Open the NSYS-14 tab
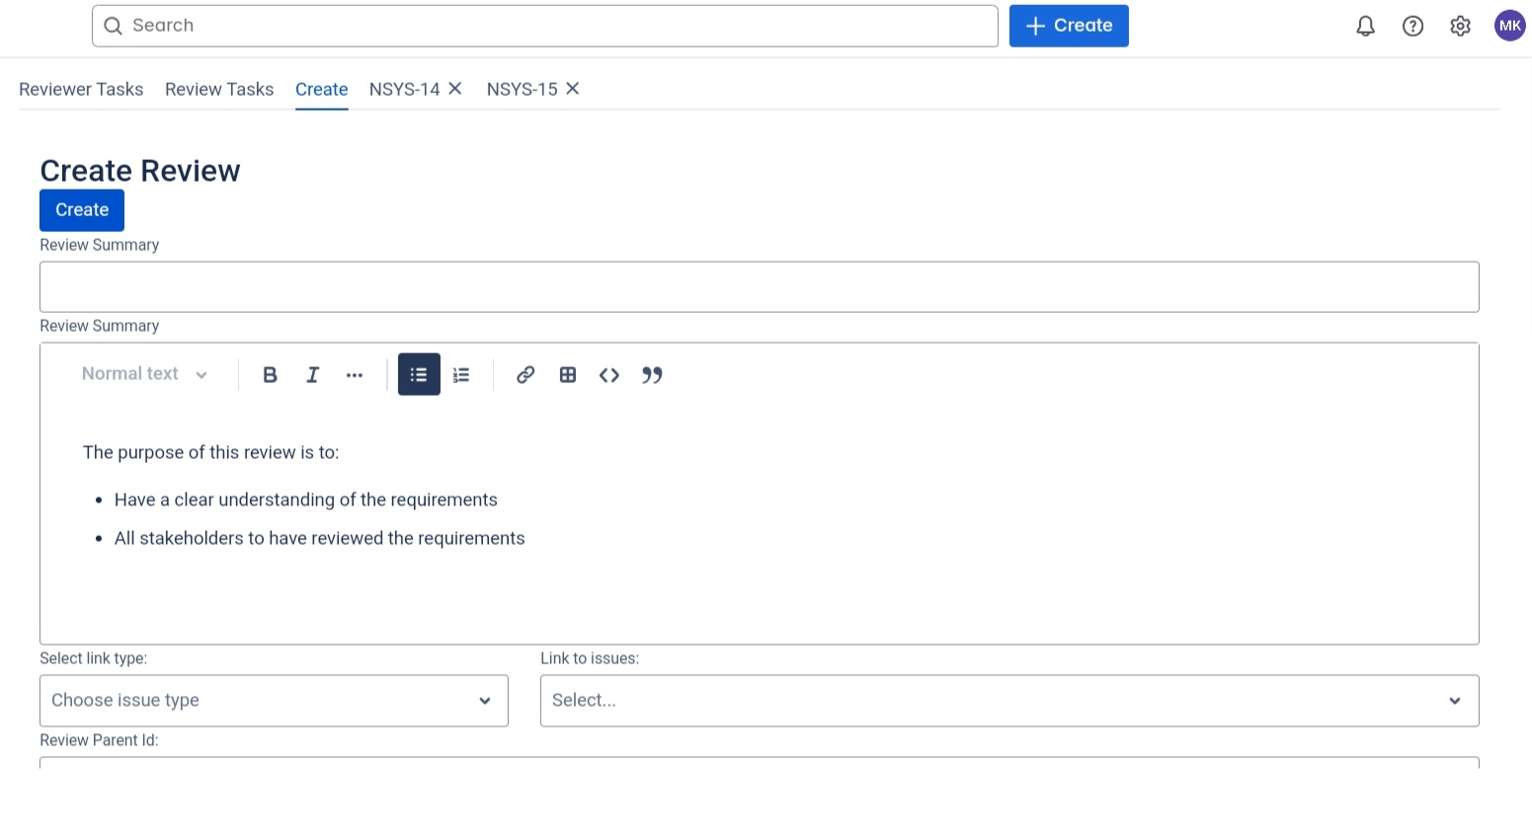Viewport: 1532px width, 836px height. [x=404, y=89]
